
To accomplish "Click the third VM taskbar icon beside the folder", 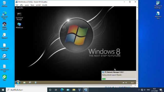I will point(30,83).
